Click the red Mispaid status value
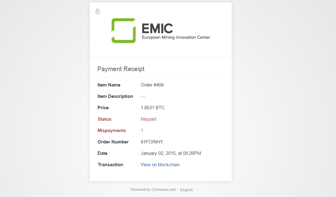336x197 pixels. [x=148, y=119]
